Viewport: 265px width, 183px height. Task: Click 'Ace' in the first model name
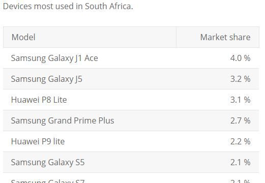point(91,58)
